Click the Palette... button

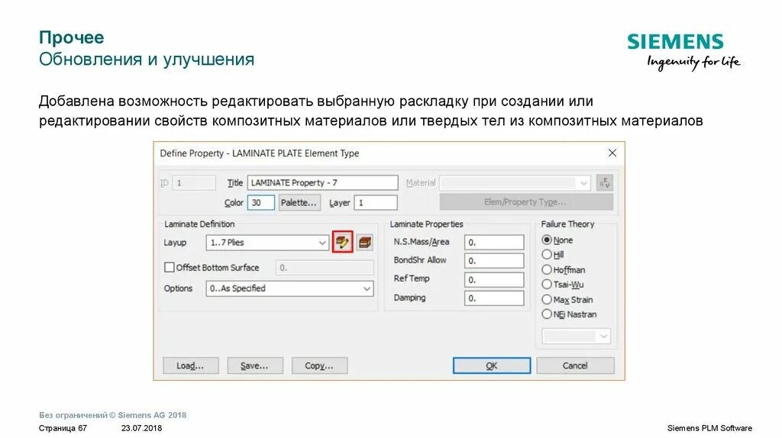click(x=299, y=203)
